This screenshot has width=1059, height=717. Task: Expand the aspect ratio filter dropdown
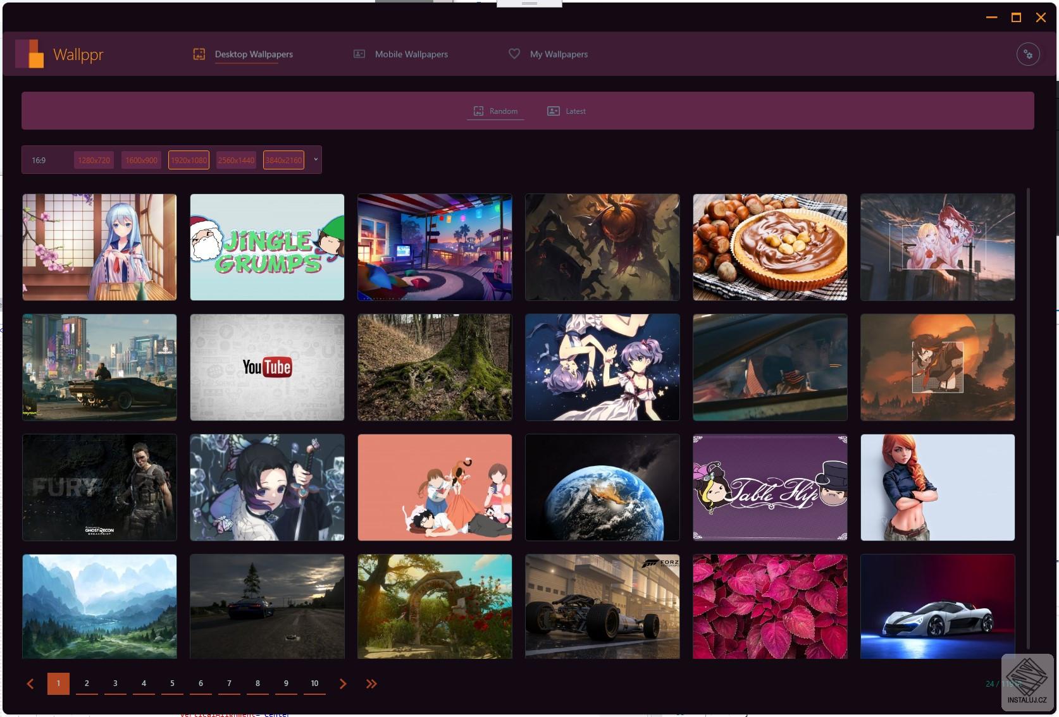click(x=316, y=159)
